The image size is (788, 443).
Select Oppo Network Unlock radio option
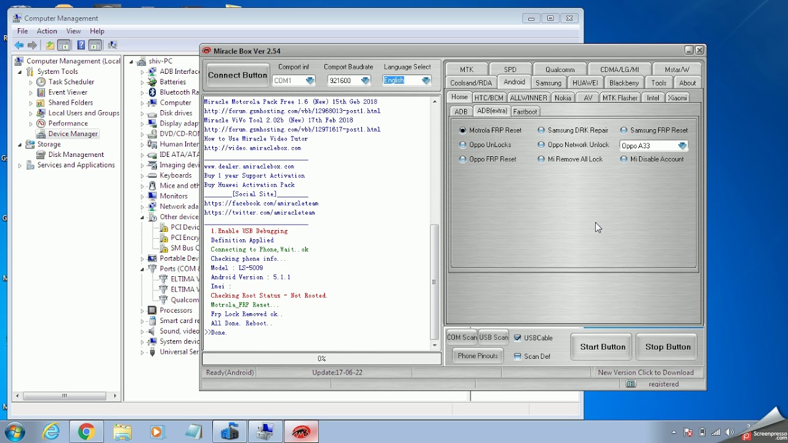click(541, 145)
